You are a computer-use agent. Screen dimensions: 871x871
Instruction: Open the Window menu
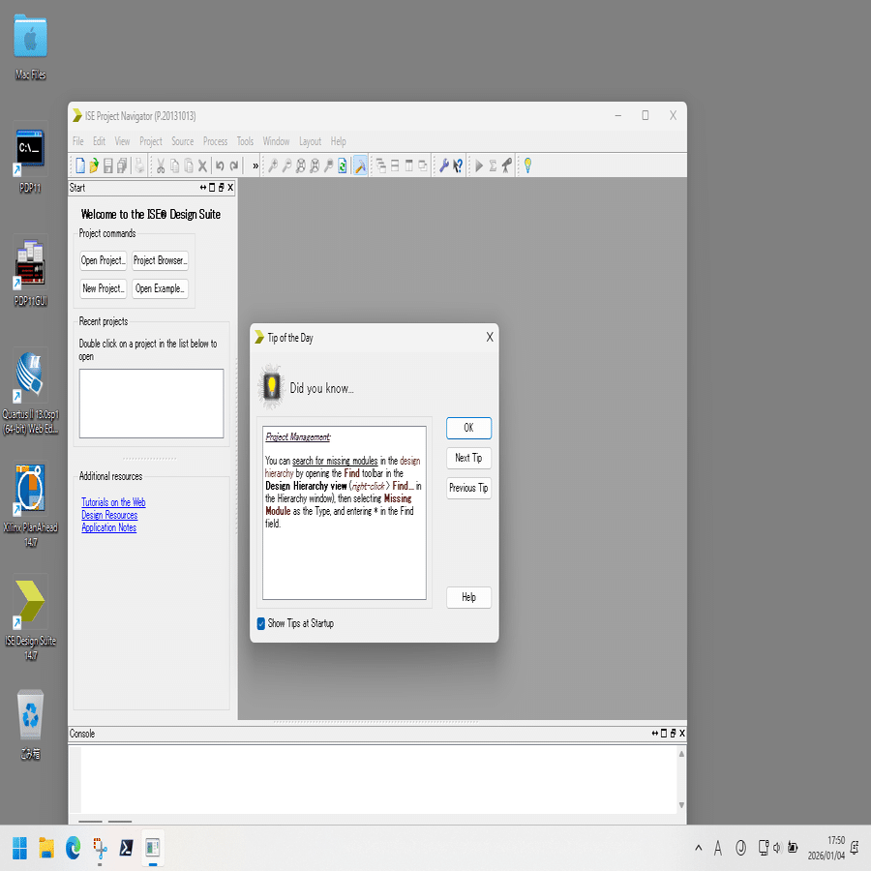pos(276,141)
